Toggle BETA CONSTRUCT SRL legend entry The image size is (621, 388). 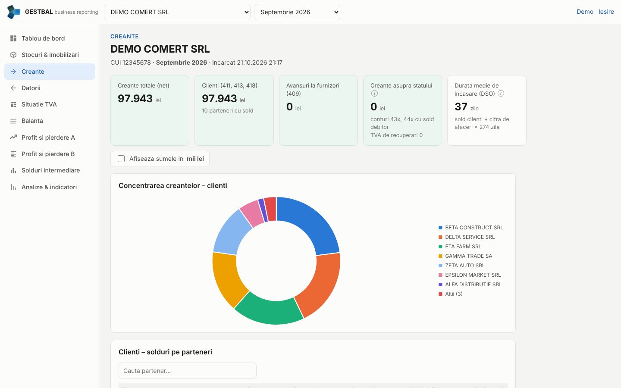point(471,228)
